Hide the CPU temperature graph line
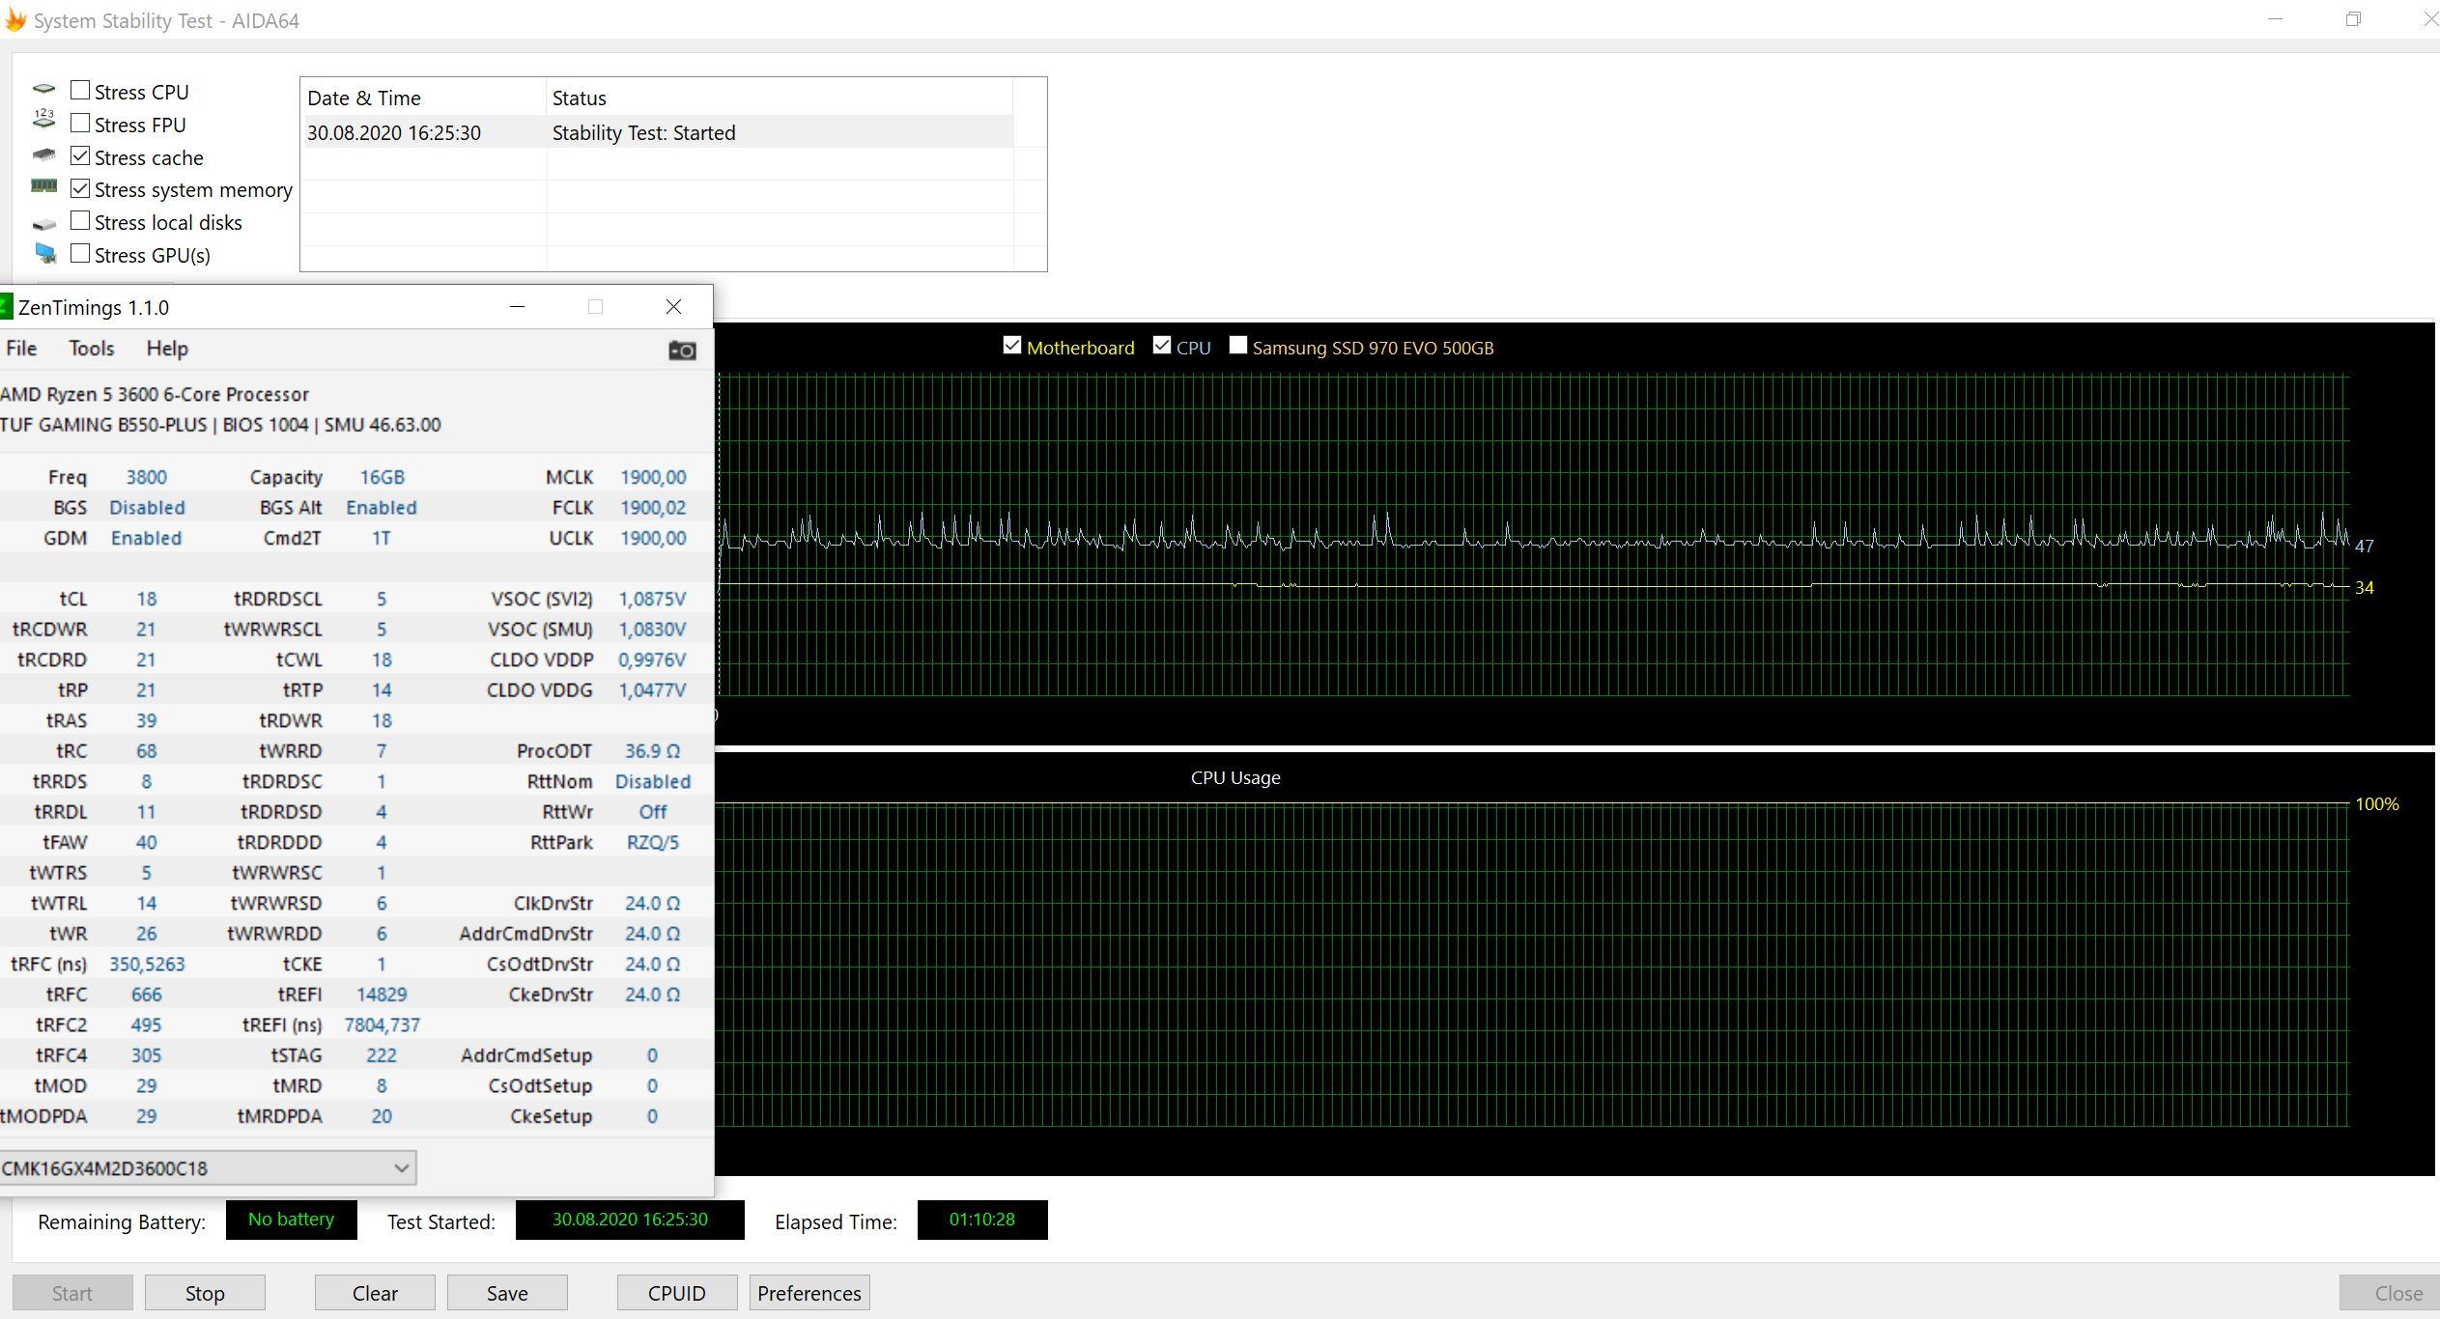The image size is (2440, 1319). click(x=1161, y=345)
